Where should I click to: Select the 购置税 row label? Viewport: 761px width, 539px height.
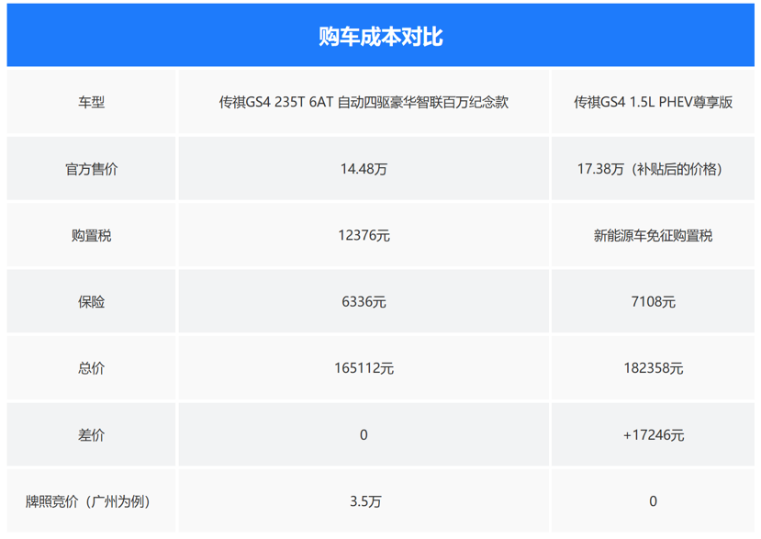click(x=92, y=236)
